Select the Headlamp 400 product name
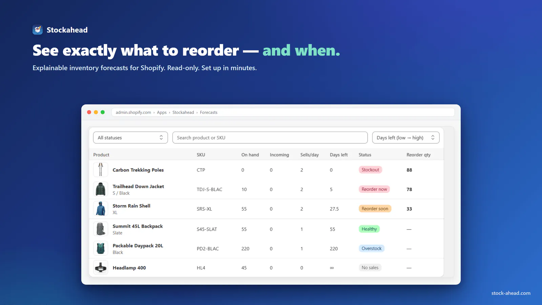This screenshot has height=305, width=542. [x=129, y=268]
